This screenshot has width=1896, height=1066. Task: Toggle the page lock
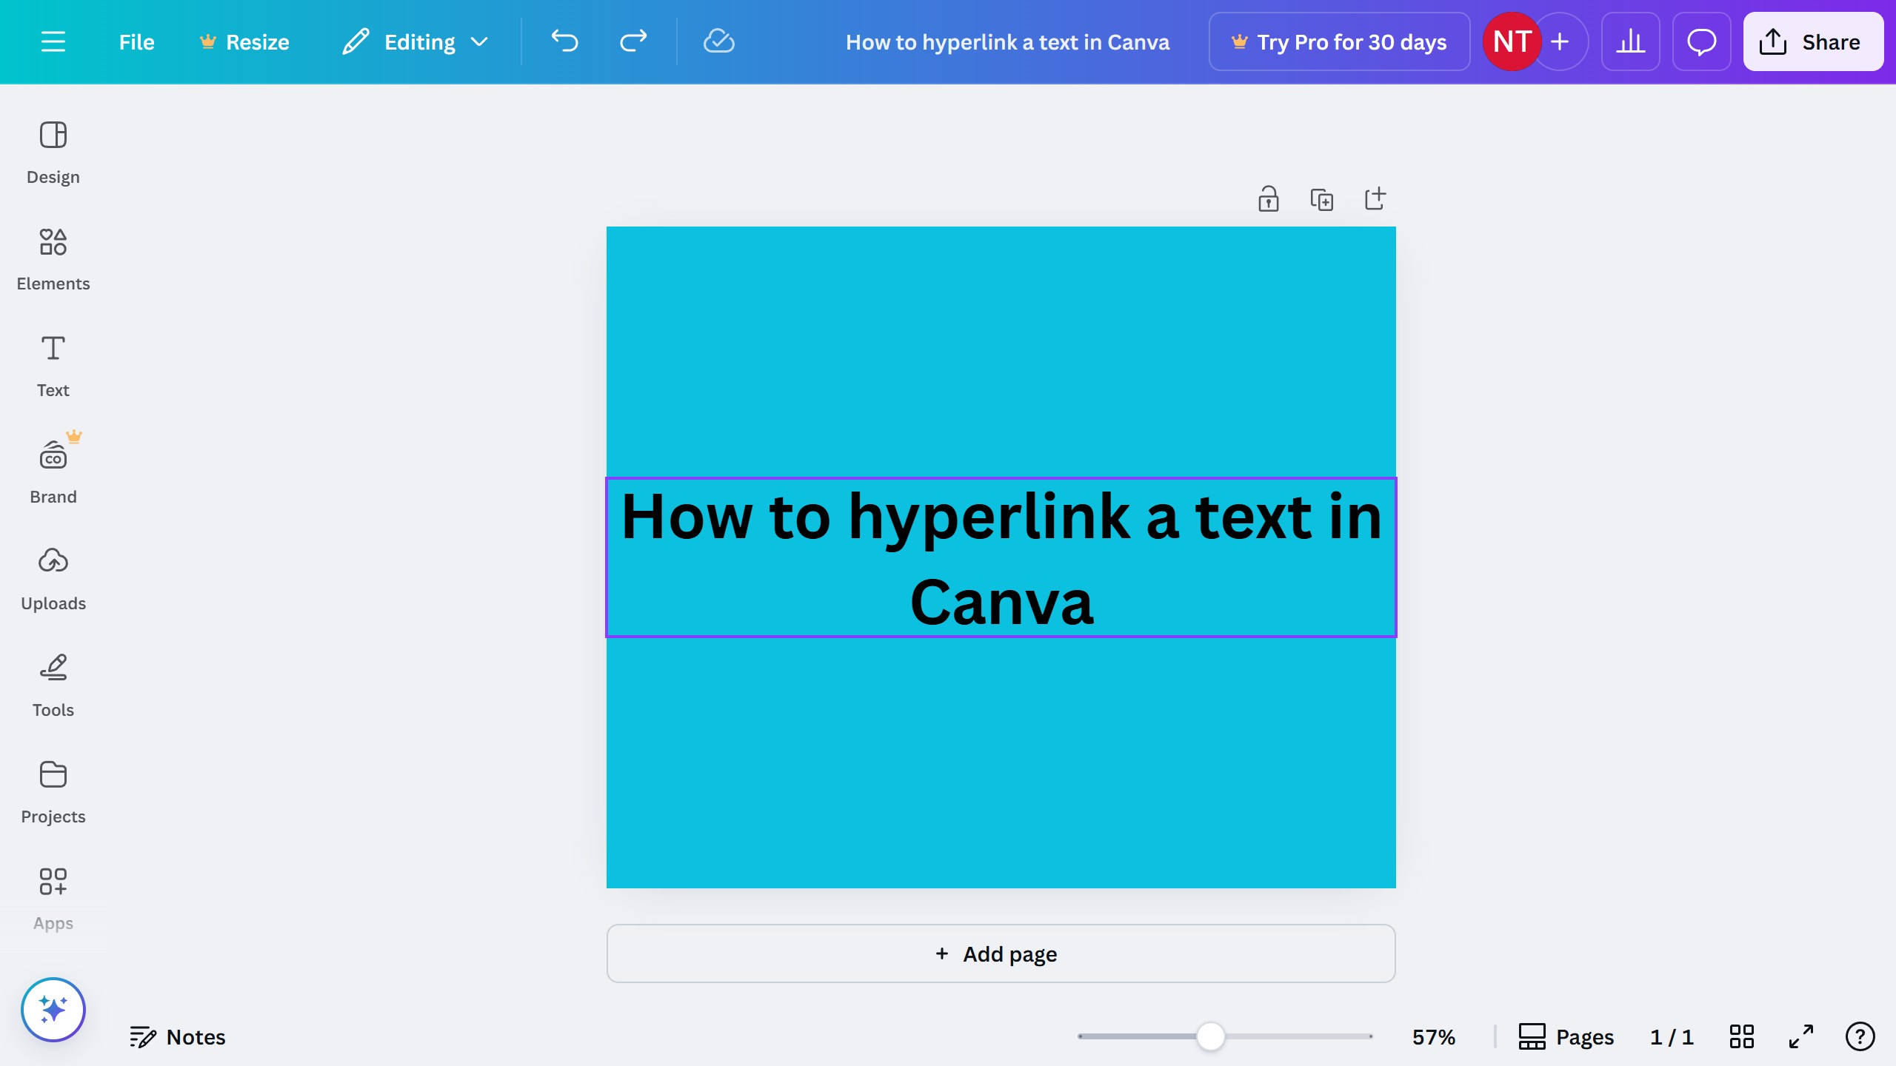(x=1269, y=198)
